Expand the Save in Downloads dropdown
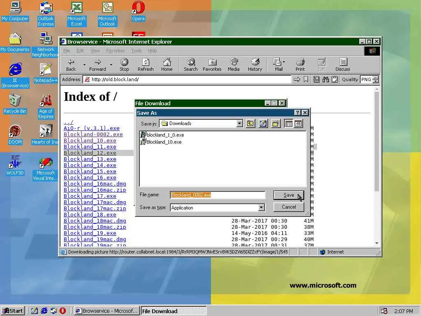This screenshot has height=316, width=421. [240, 123]
